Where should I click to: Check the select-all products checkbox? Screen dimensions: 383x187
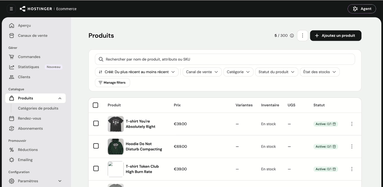coord(95,105)
